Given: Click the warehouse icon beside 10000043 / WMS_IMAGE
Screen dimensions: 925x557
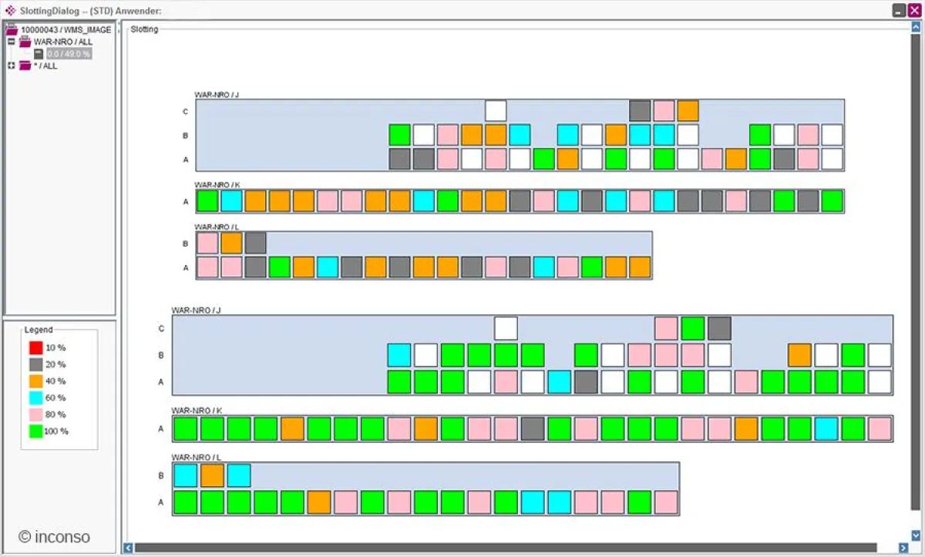Looking at the screenshot, I should (11, 29).
